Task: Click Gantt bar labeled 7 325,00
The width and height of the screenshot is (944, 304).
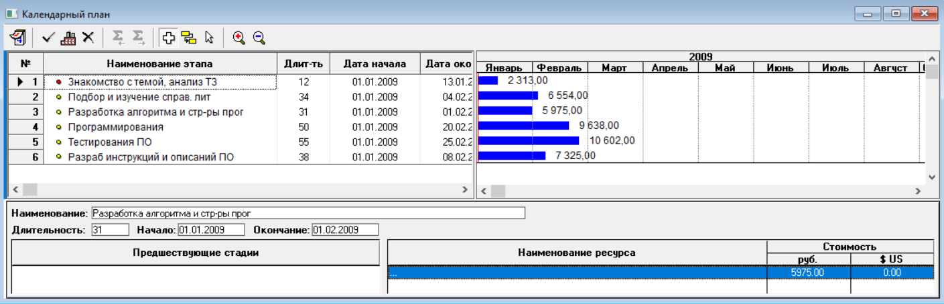Action: coord(512,156)
